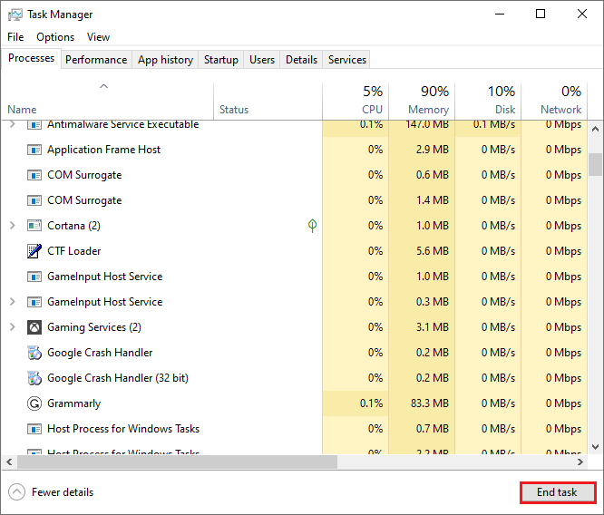The height and width of the screenshot is (515, 604).
Task: Select the Processes tab
Action: tap(31, 58)
